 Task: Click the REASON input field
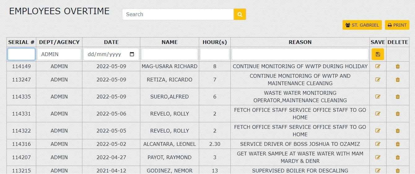pyautogui.click(x=300, y=54)
